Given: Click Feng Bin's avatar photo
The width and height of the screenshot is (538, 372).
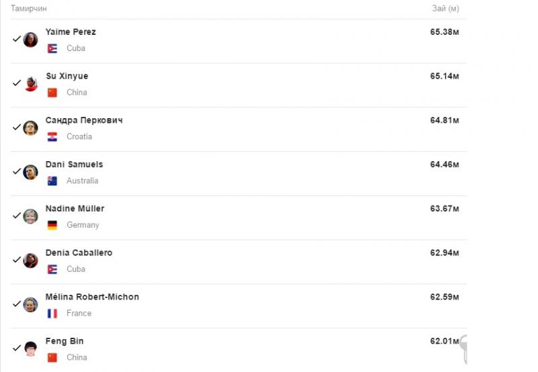Looking at the screenshot, I should (x=30, y=349).
